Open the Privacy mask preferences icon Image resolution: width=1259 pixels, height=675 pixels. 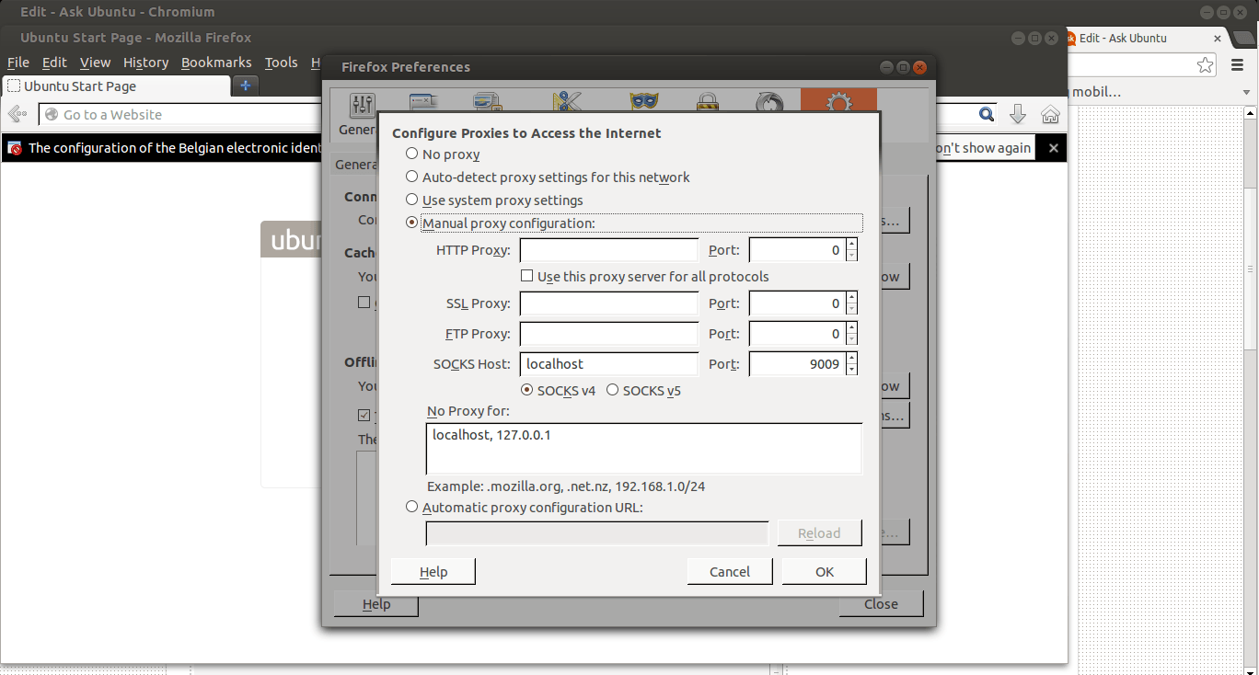tap(643, 101)
